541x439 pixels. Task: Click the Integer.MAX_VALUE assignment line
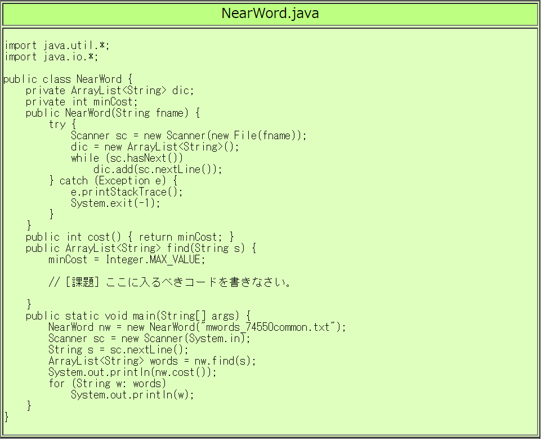[127, 260]
